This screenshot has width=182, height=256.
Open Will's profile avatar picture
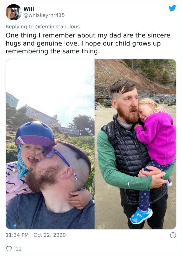click(x=14, y=12)
